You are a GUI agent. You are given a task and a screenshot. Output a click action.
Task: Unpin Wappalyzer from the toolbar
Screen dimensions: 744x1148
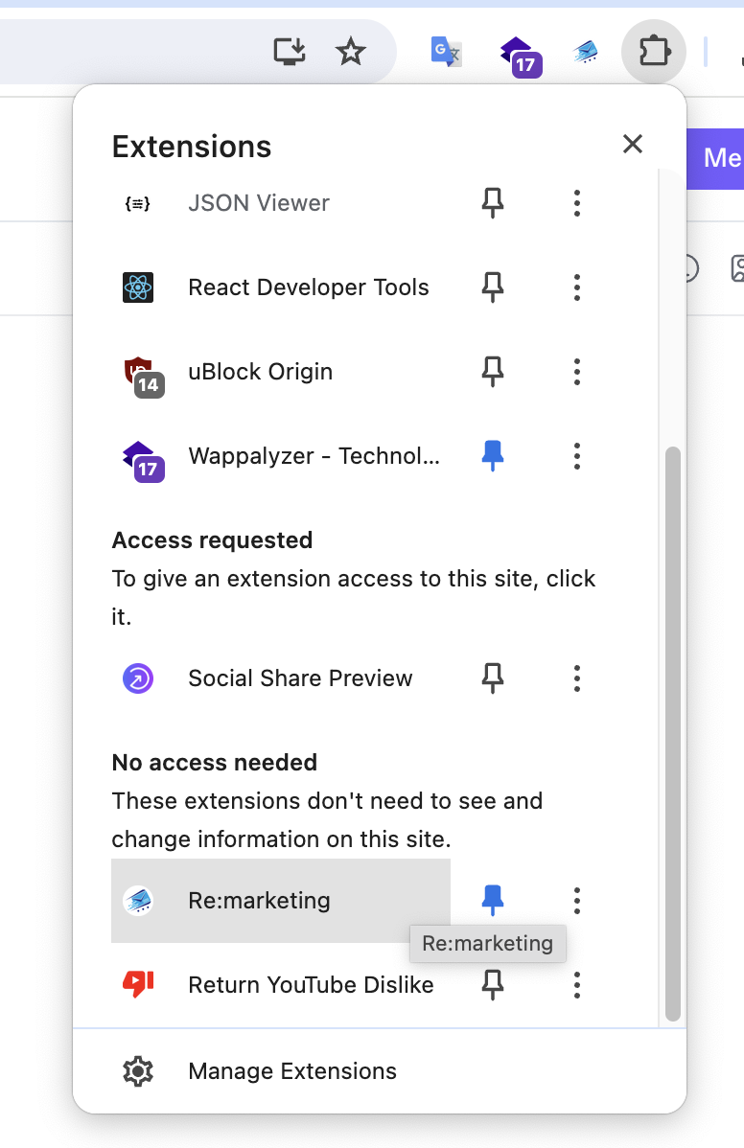[x=493, y=456]
